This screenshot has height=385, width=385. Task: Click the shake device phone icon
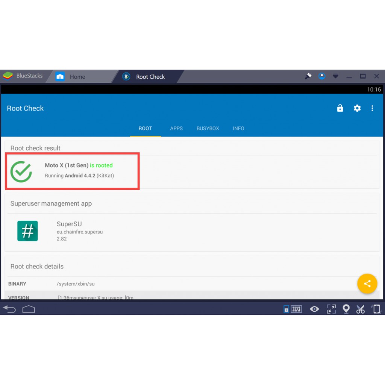(x=377, y=309)
